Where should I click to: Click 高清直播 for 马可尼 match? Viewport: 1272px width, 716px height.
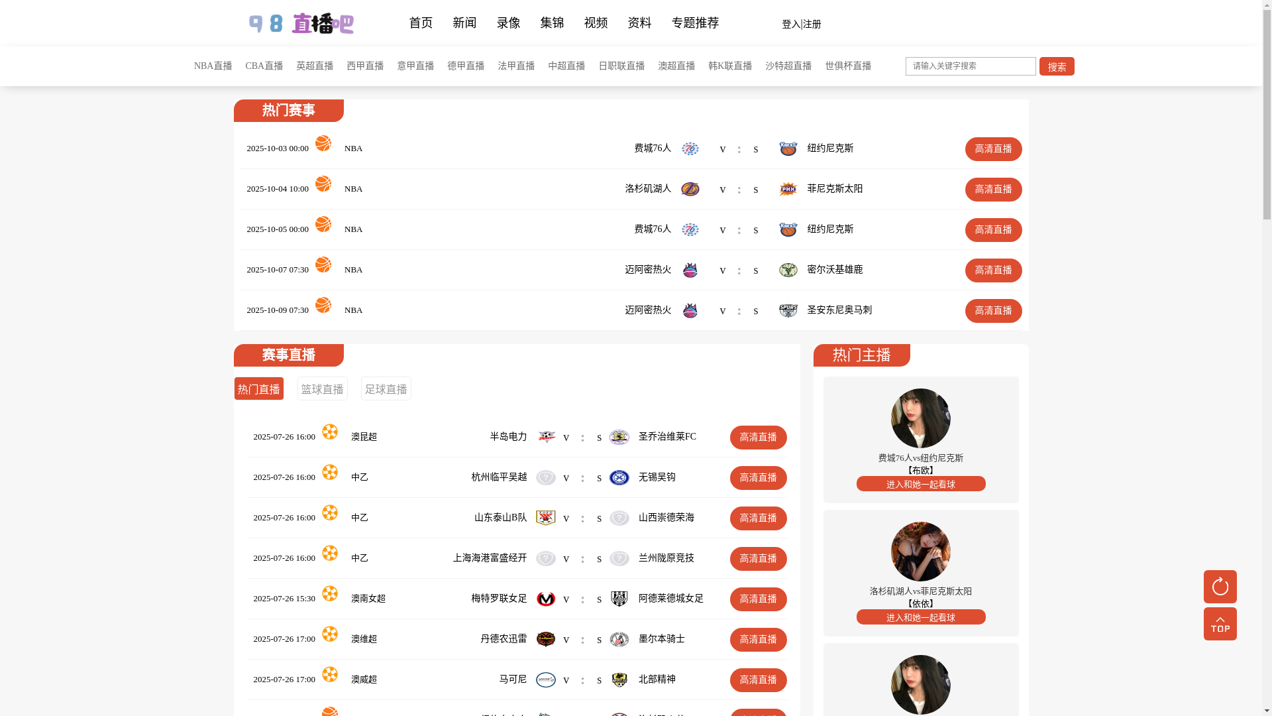tap(758, 680)
